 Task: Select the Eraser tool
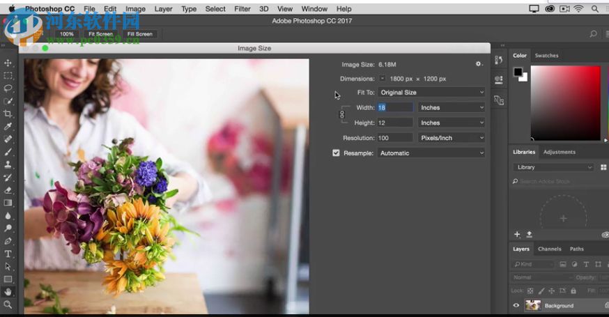pyautogui.click(x=8, y=190)
